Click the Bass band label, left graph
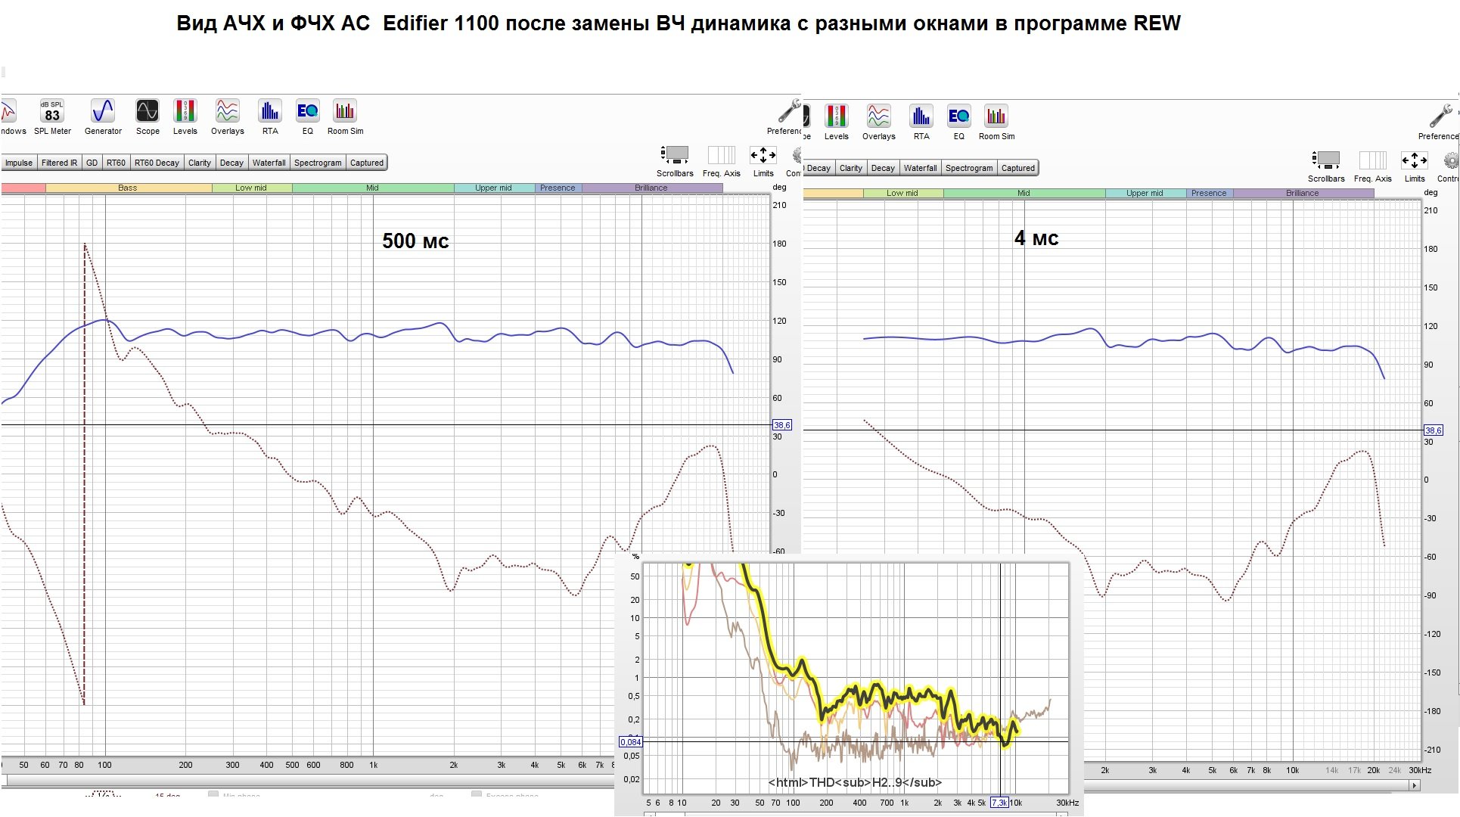 [x=128, y=188]
